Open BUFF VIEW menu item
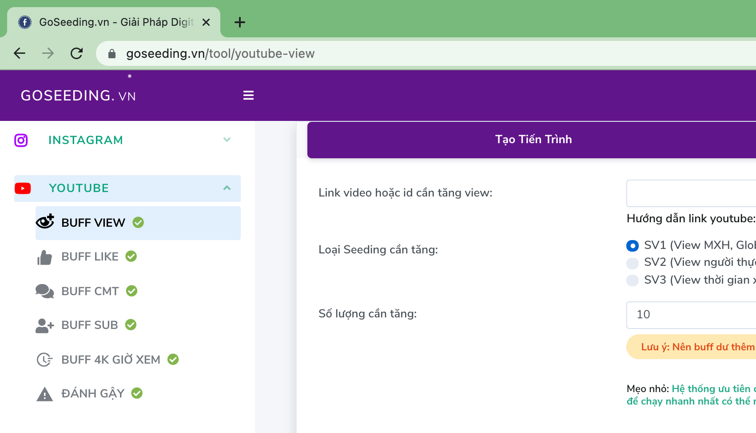This screenshot has height=433, width=756. click(x=138, y=223)
